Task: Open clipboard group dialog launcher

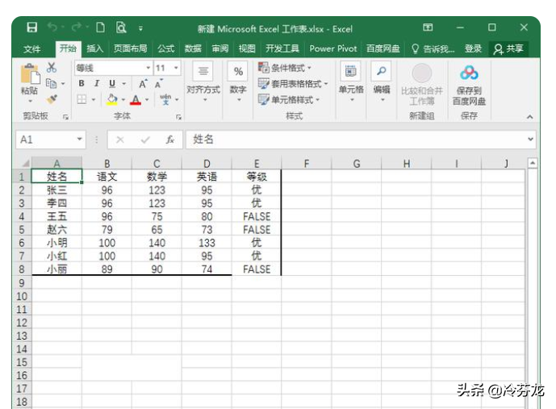Action: pyautogui.click(x=65, y=117)
